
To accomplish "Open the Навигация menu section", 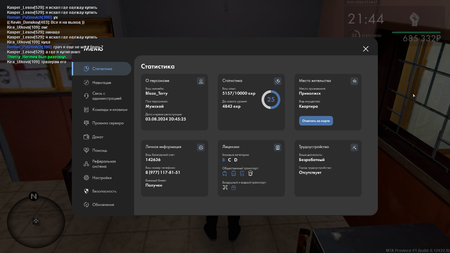I will (x=101, y=83).
